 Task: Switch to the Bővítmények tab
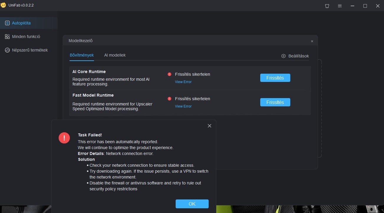tap(82, 55)
